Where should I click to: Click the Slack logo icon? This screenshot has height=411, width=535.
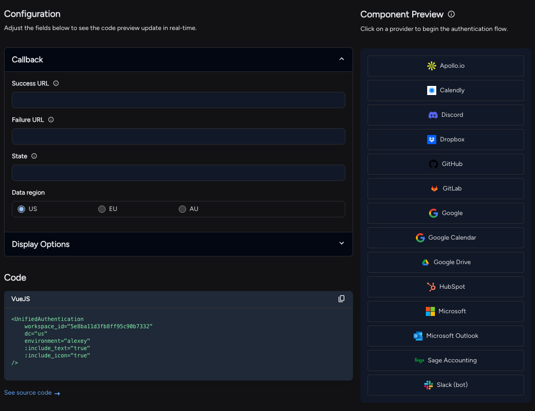429,385
